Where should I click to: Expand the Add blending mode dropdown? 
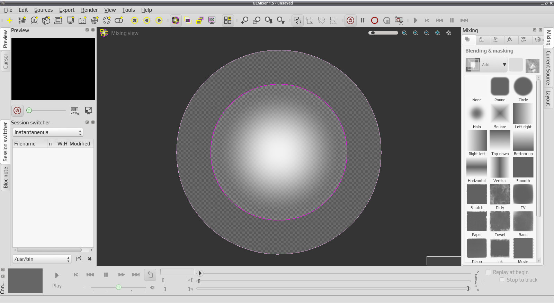point(504,65)
